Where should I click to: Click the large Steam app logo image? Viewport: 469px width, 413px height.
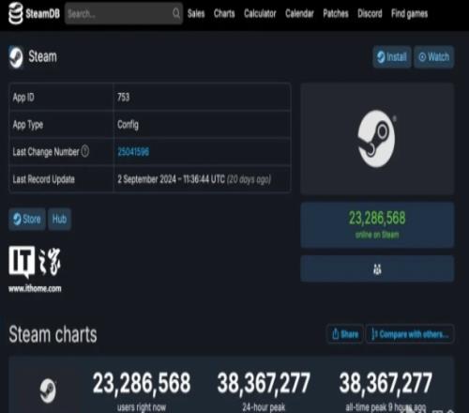pyautogui.click(x=377, y=139)
